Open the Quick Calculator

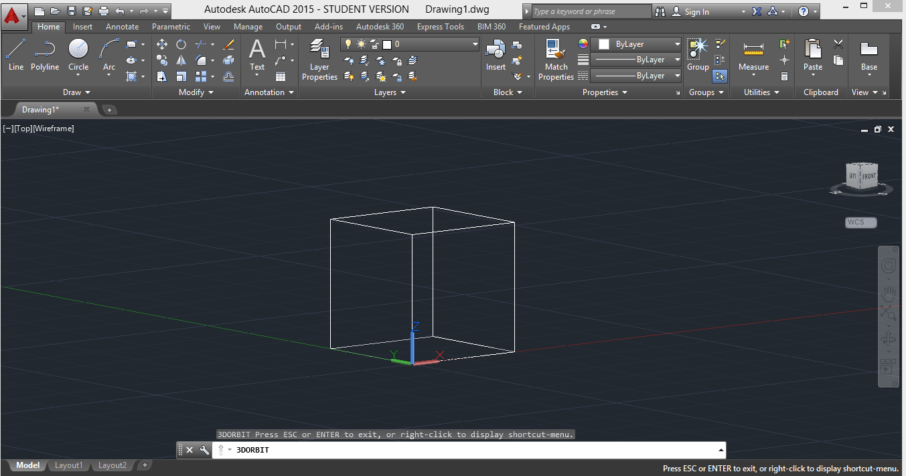pos(784,76)
